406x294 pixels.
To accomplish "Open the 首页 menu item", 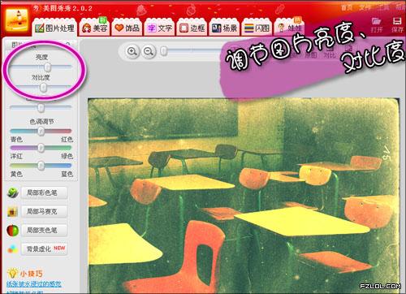I will point(347,7).
